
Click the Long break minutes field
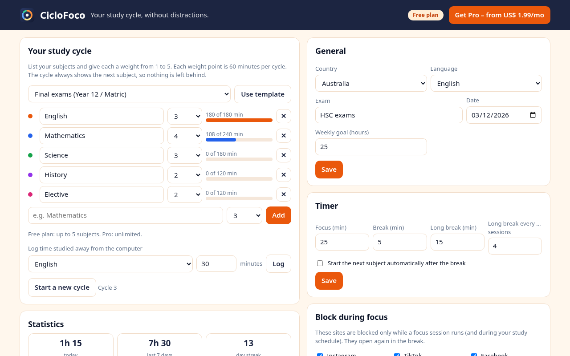(457, 242)
